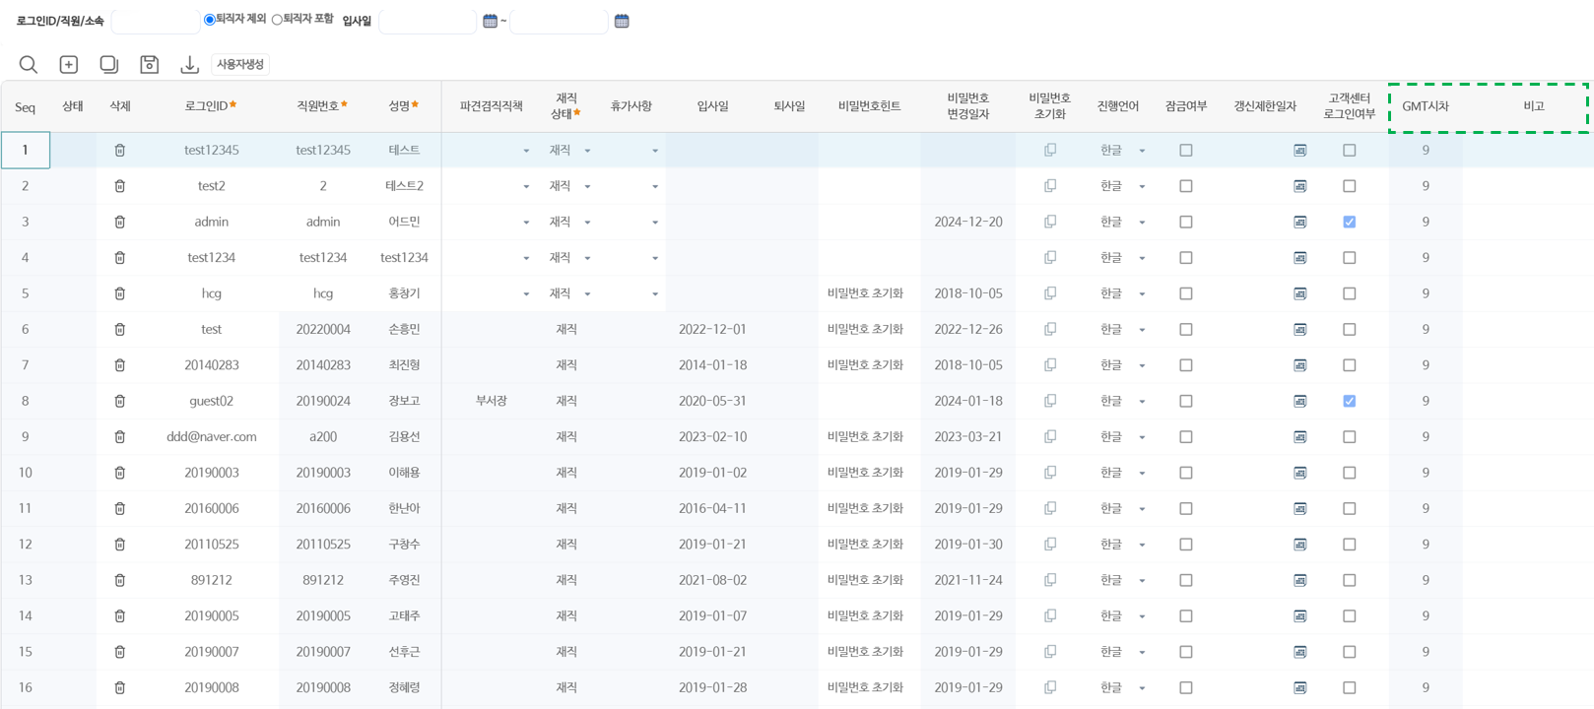Viewport: 1594px width, 709px height.
Task: Open language dropdown for hcg row
Action: pyautogui.click(x=1142, y=294)
